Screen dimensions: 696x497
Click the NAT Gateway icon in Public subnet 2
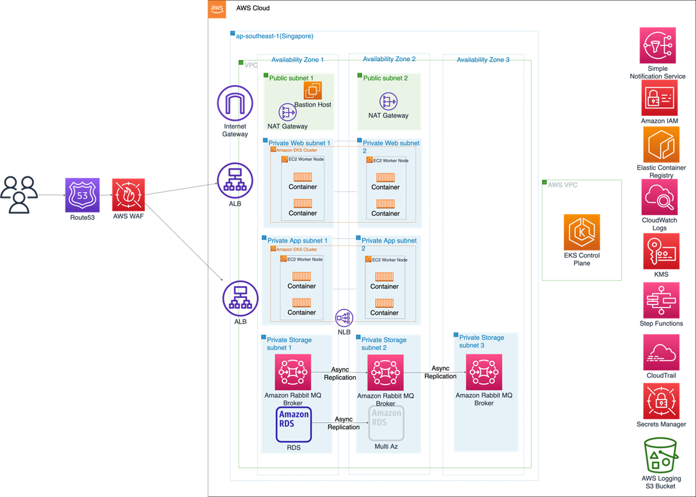388,102
